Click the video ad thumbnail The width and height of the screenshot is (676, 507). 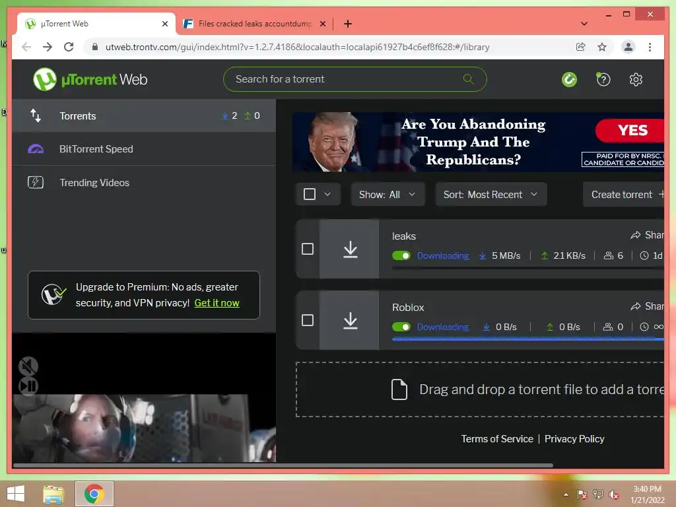(143, 428)
